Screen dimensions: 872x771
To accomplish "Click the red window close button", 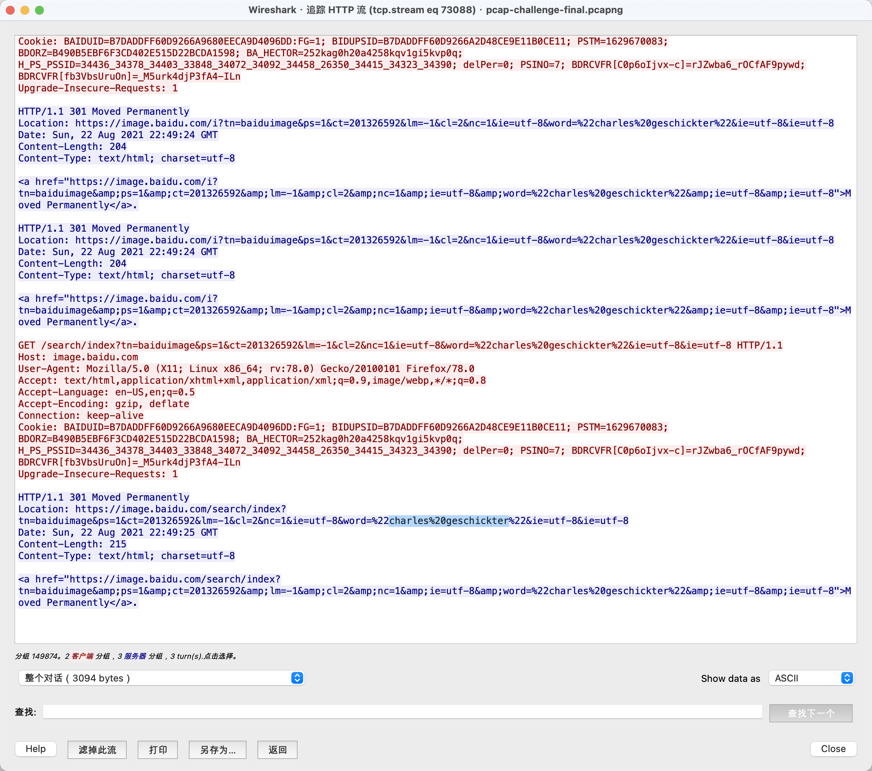I will 11,10.
